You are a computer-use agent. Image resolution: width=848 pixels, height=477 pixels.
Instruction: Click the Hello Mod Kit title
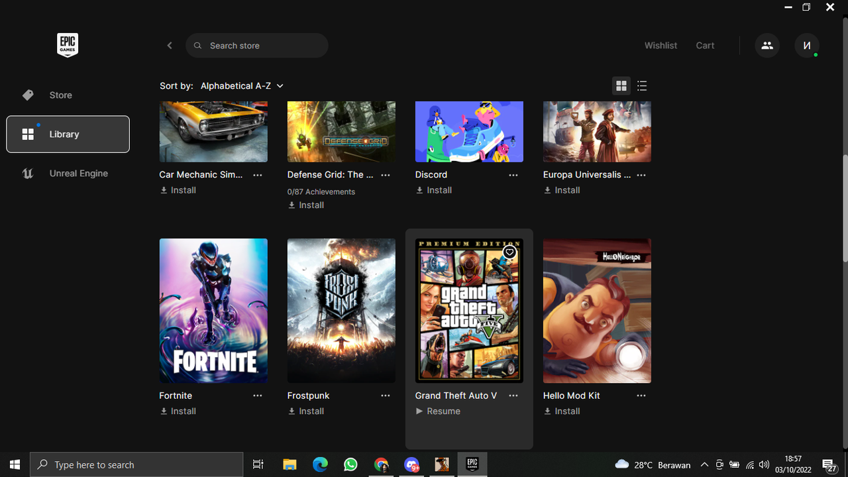[572, 396]
